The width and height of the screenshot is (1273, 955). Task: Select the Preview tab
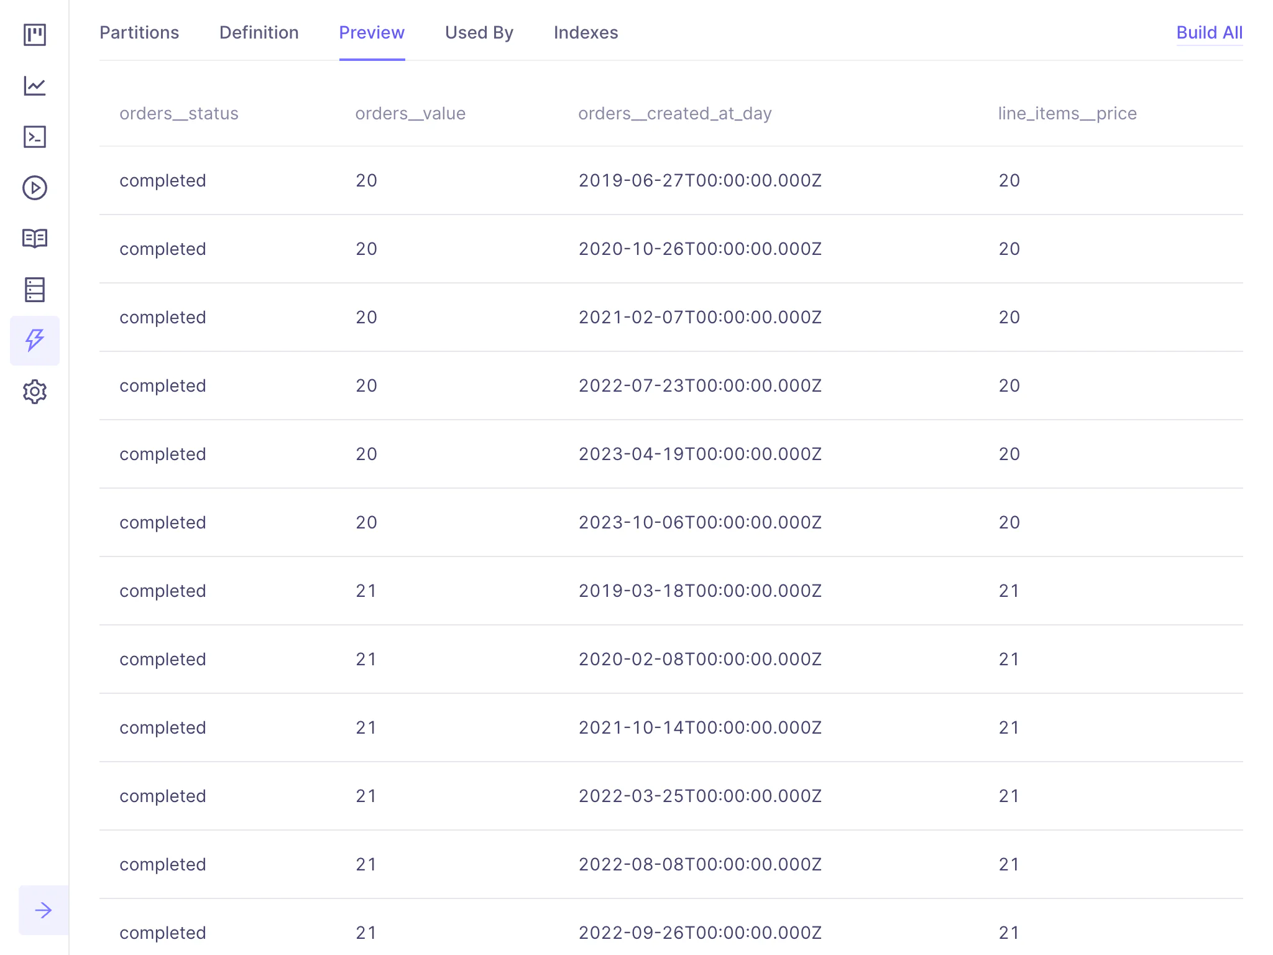tap(372, 32)
